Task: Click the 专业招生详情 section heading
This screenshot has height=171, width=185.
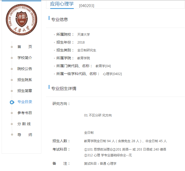Action: click(x=64, y=88)
